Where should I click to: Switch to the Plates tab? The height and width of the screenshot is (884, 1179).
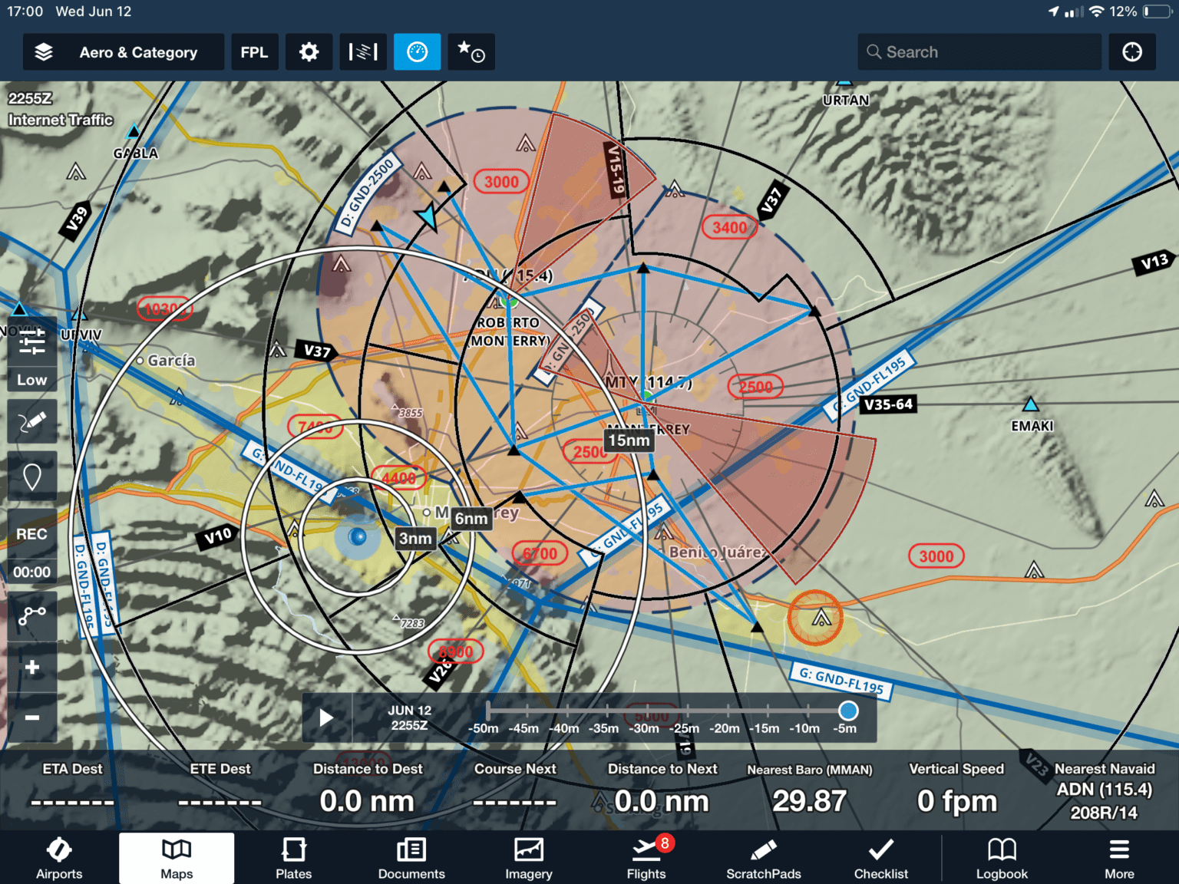pyautogui.click(x=293, y=857)
